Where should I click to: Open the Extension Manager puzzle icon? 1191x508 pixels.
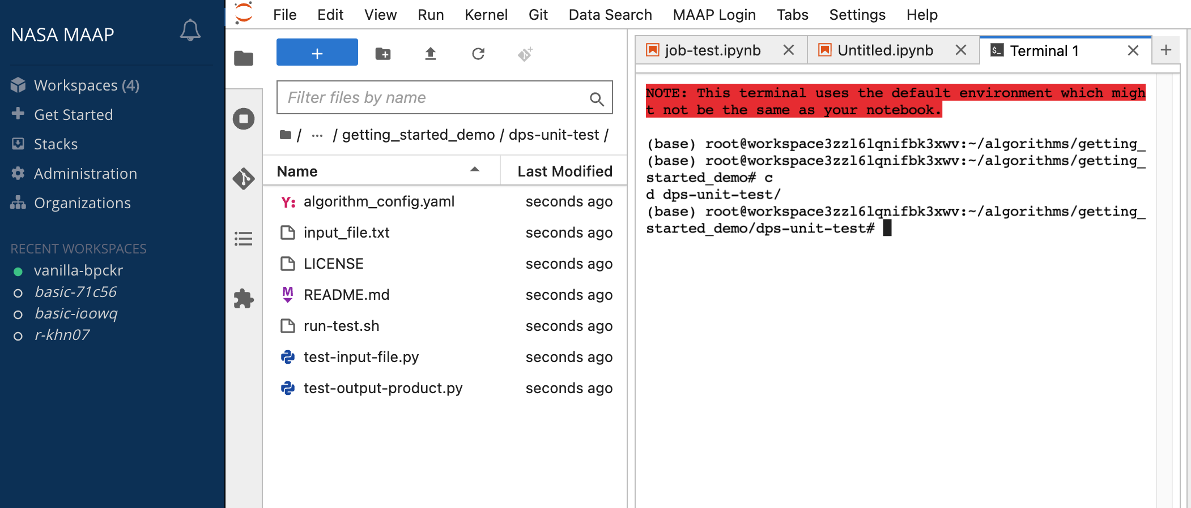[x=244, y=299]
